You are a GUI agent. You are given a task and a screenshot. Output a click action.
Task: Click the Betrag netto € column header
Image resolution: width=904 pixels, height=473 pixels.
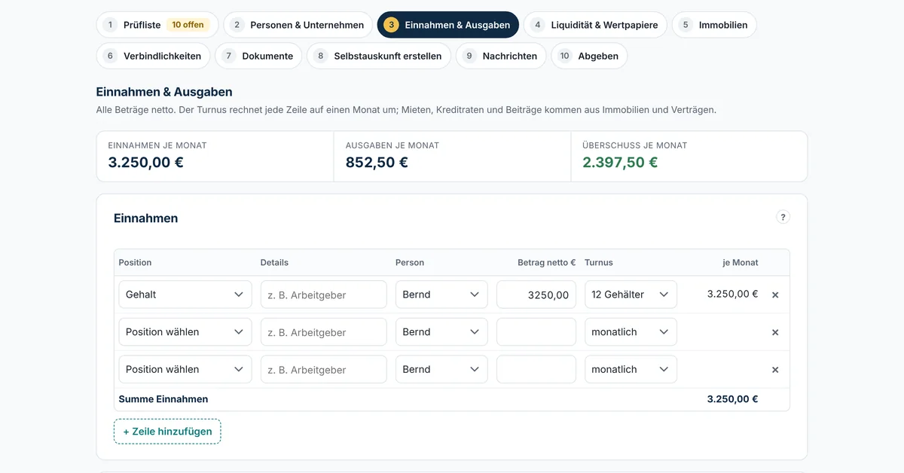546,263
